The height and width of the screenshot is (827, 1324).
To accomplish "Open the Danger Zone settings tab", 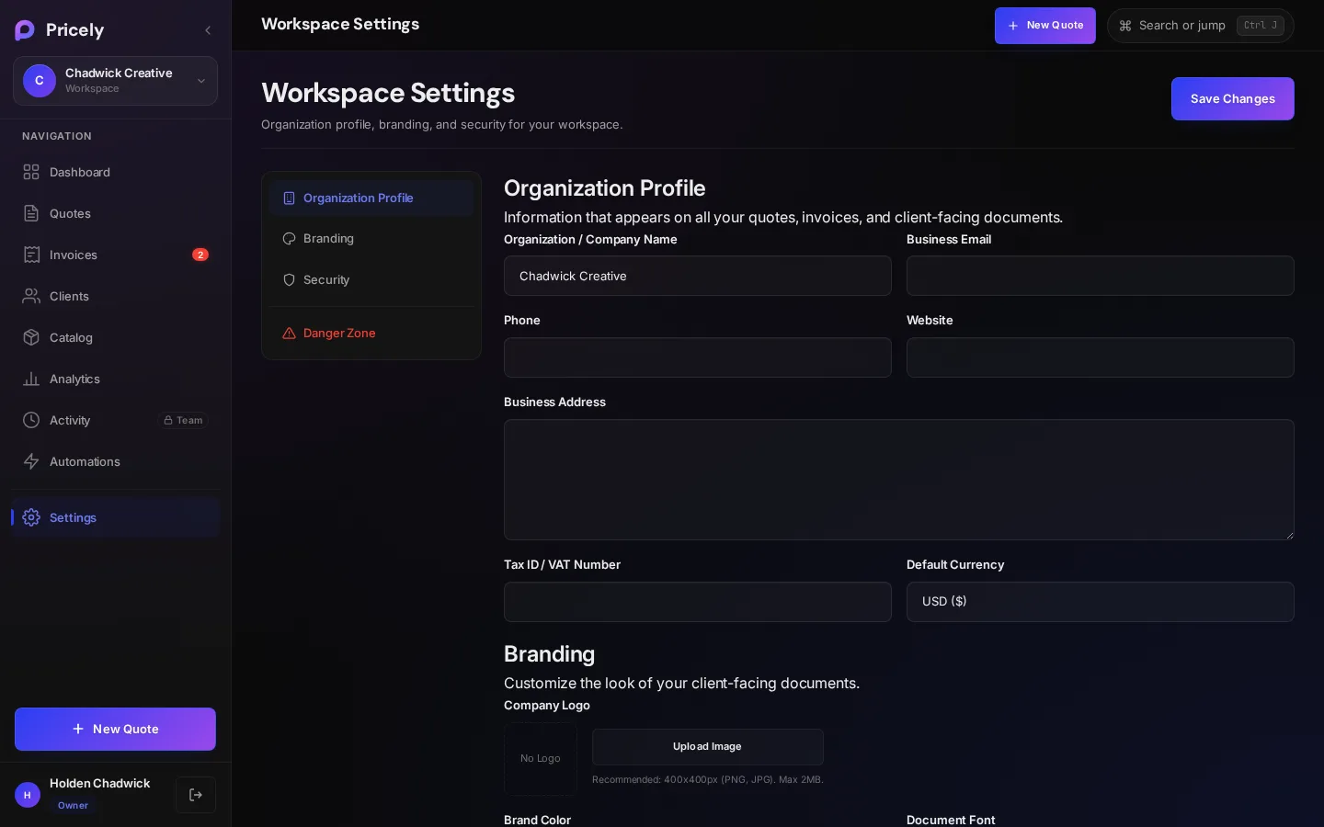I will pyautogui.click(x=371, y=333).
